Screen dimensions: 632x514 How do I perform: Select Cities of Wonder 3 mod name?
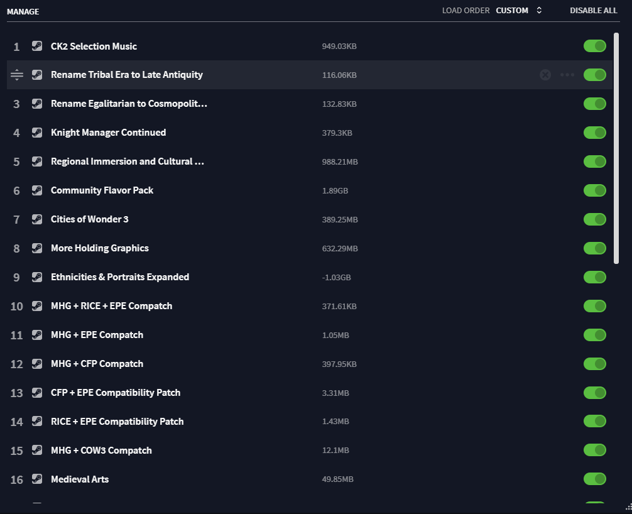pyautogui.click(x=89, y=219)
